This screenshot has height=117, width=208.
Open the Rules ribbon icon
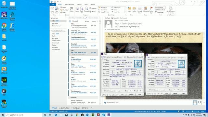(134, 9)
